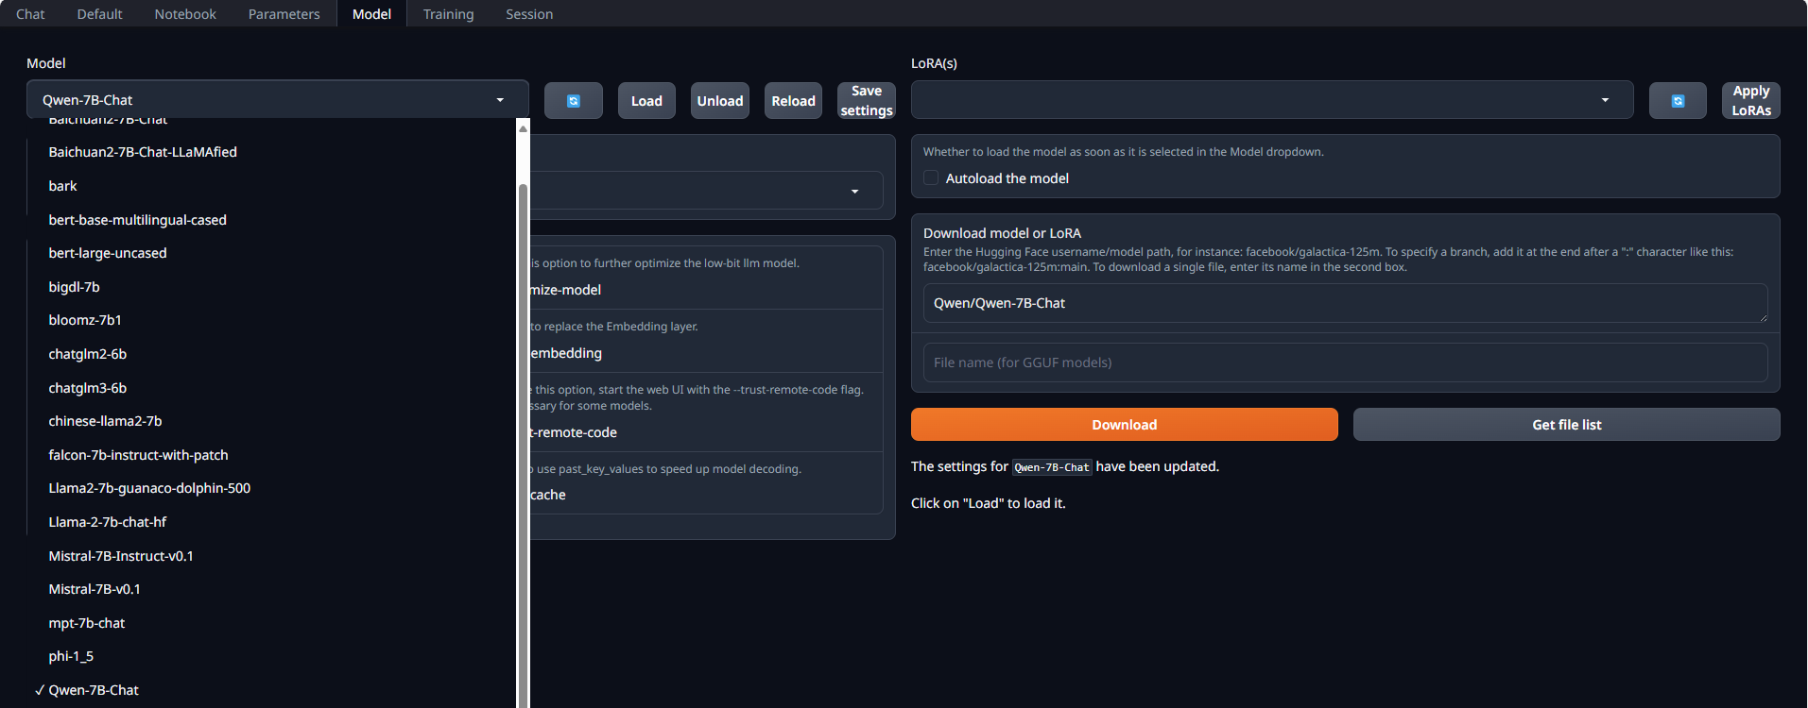The image size is (1808, 708).
Task: Switch to the Session tab
Action: [x=529, y=14]
